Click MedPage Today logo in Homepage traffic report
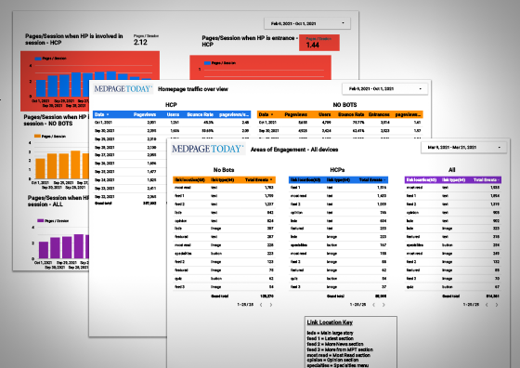The width and height of the screenshot is (520, 368). (x=123, y=89)
